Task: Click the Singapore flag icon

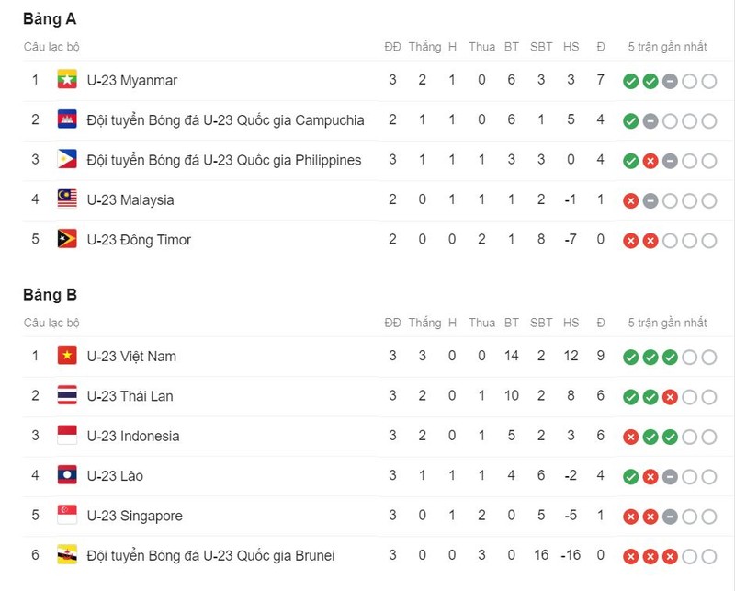Action: (67, 516)
